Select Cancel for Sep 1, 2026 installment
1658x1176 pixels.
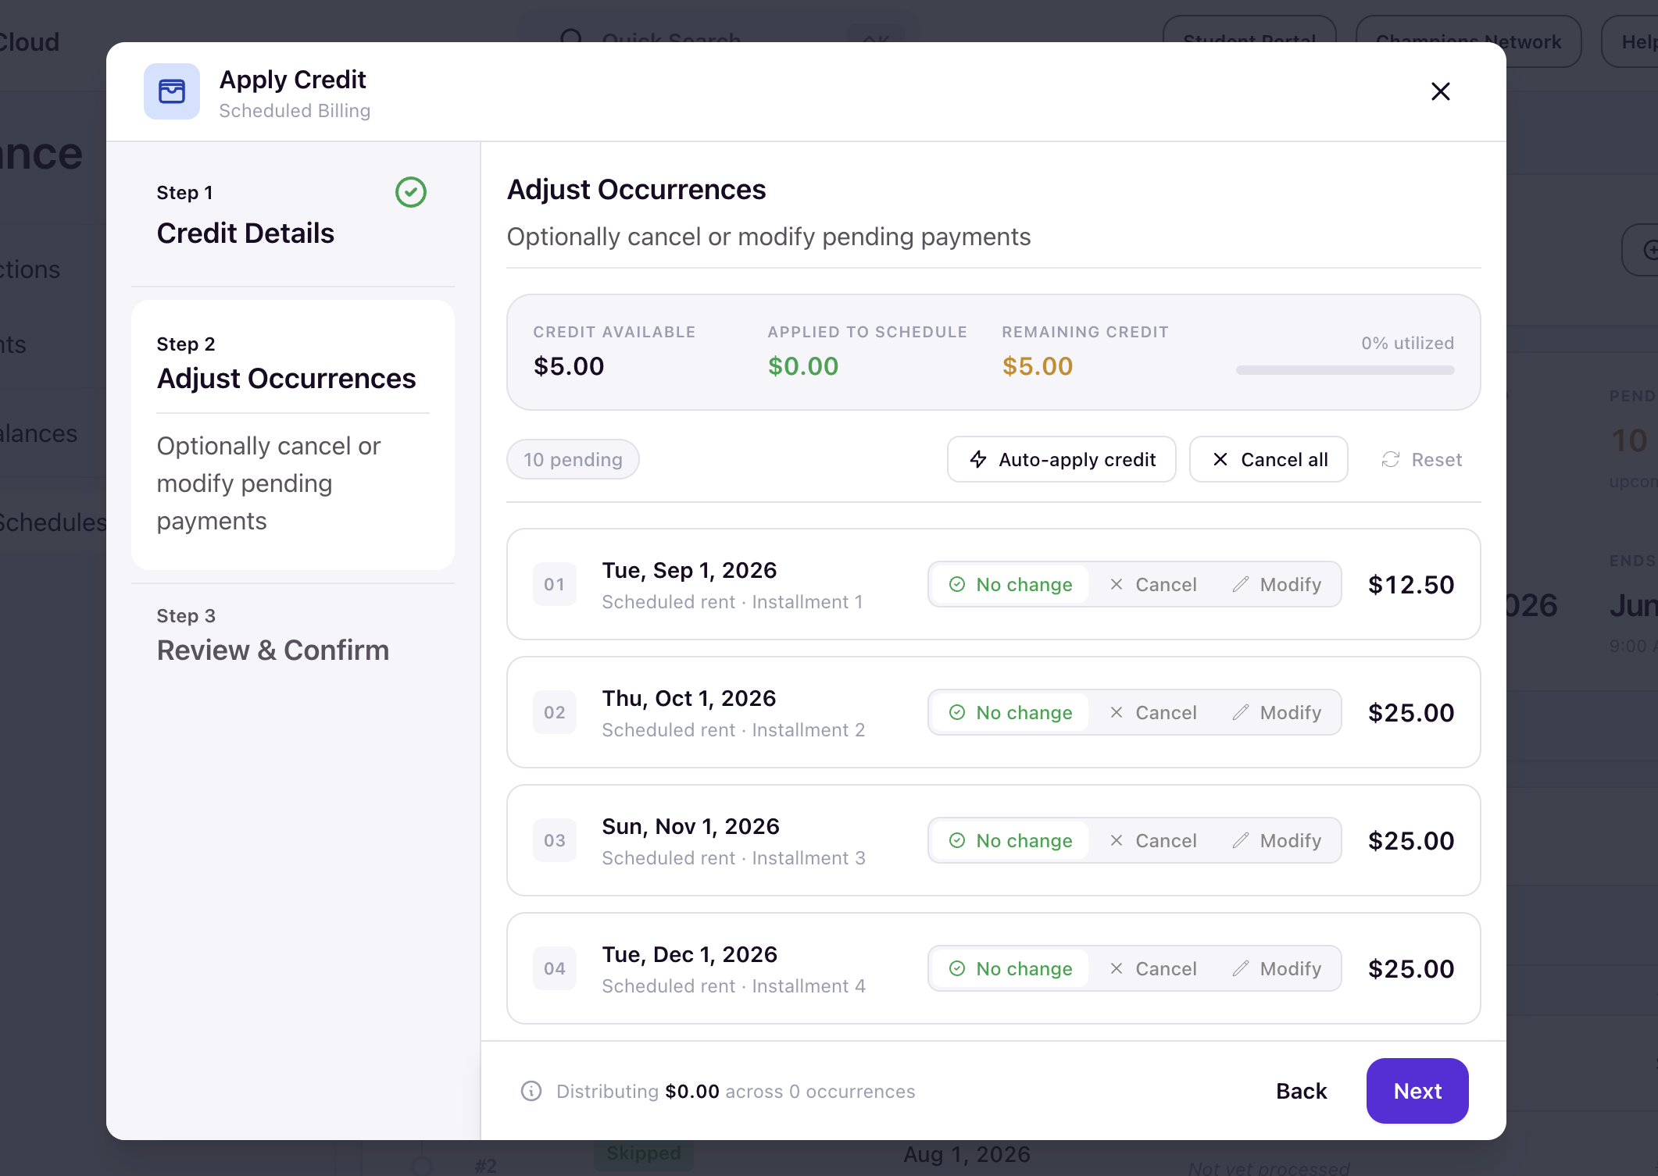click(1152, 584)
